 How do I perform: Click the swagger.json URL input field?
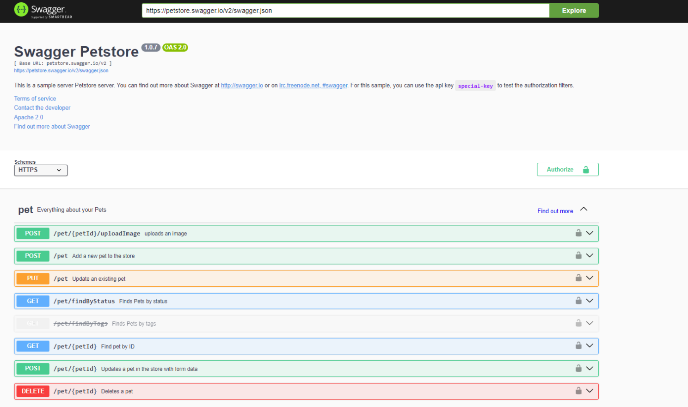point(345,11)
